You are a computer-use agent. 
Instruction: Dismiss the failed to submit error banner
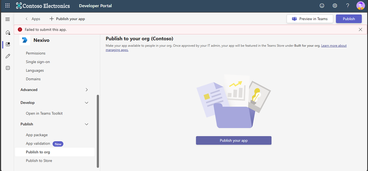360,29
